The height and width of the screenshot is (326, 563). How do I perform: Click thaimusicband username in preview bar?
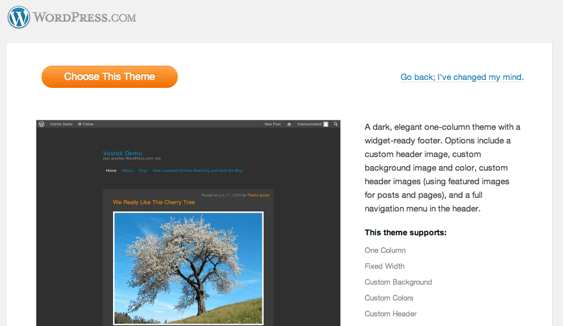point(309,124)
